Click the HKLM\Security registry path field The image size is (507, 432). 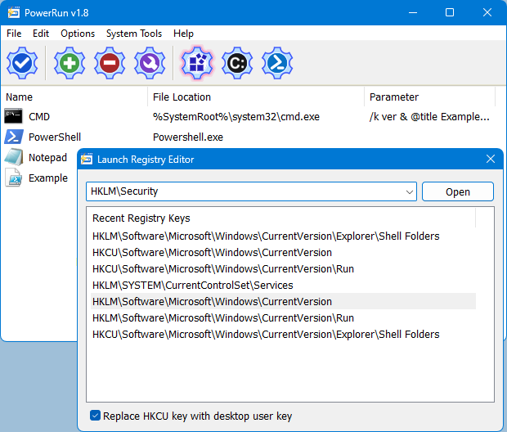245,191
